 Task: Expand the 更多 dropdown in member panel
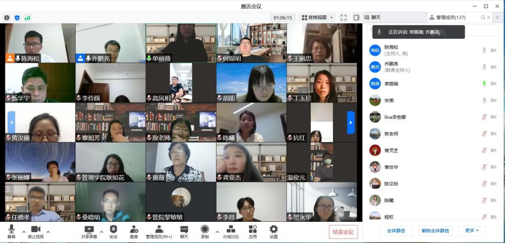pyautogui.click(x=471, y=231)
